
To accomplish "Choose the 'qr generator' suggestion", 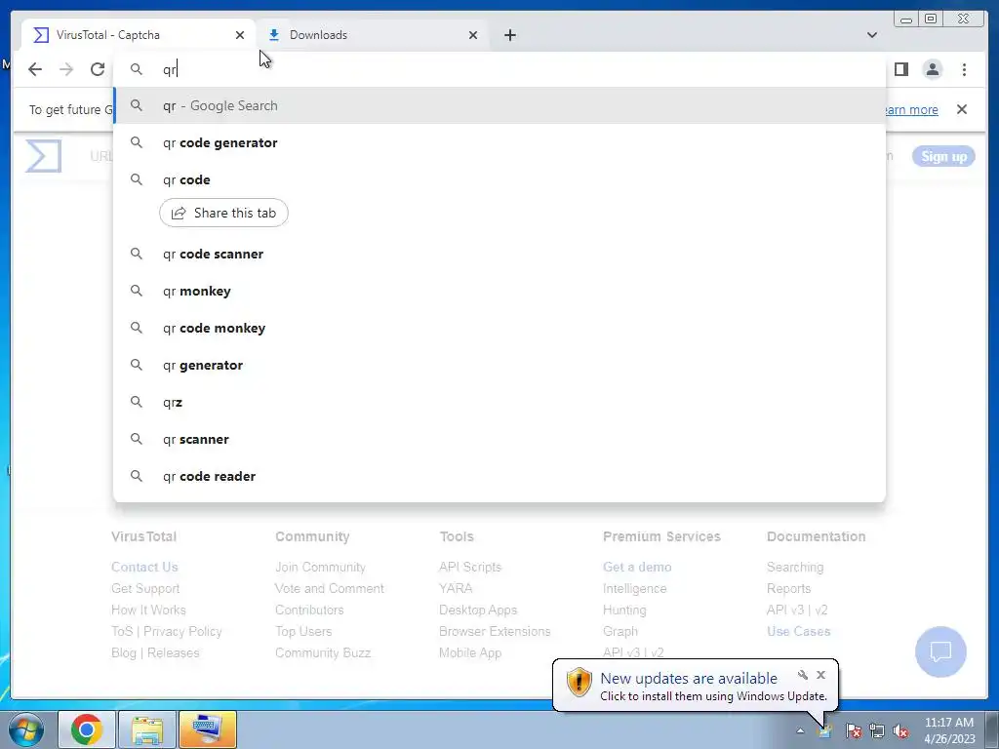I will [x=499, y=365].
